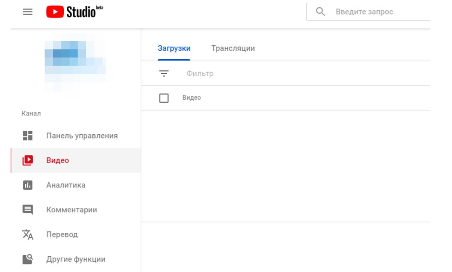Switch to the Трансляции tab

click(233, 48)
